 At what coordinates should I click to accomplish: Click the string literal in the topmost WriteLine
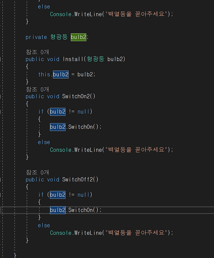pos(136,14)
